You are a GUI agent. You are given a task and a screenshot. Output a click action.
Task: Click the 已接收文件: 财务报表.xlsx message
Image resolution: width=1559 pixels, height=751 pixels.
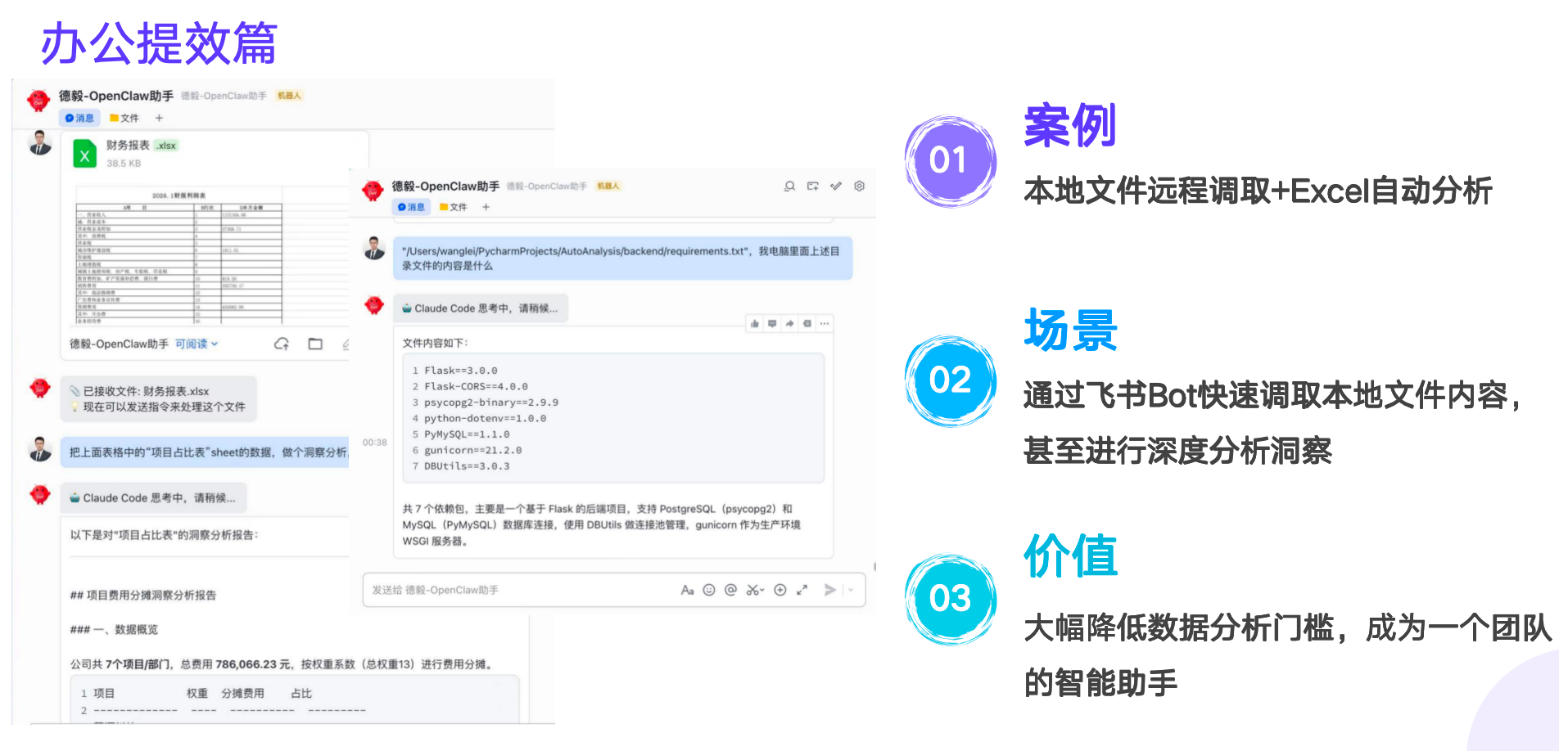158,398
